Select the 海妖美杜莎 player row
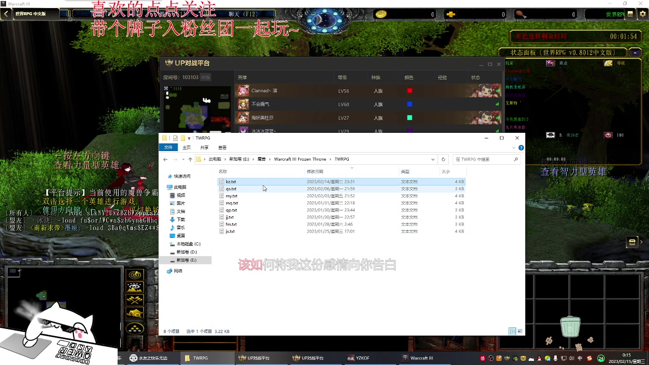649x365 pixels. [x=369, y=118]
